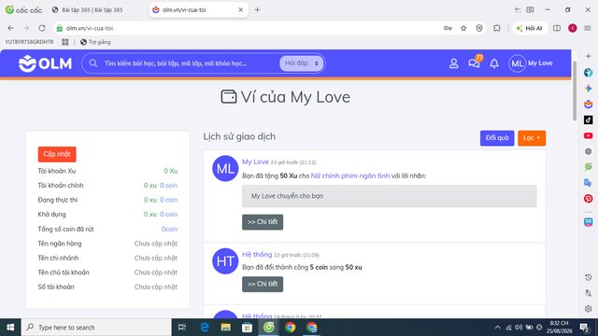Screen dimensions: 598x336
Task: Open browser profile red avatar
Action: pyautogui.click(x=573, y=28)
